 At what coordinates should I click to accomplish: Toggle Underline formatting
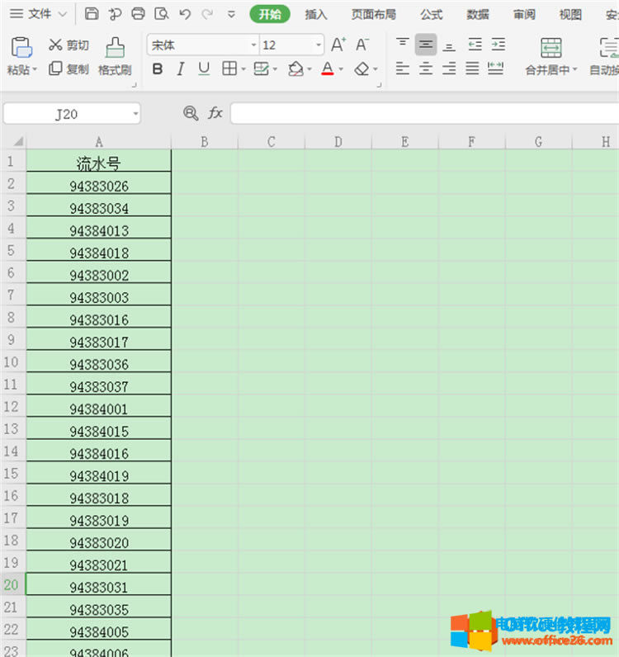pos(204,69)
